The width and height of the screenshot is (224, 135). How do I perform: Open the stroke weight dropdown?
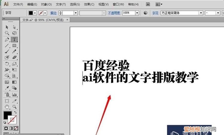[76, 13]
